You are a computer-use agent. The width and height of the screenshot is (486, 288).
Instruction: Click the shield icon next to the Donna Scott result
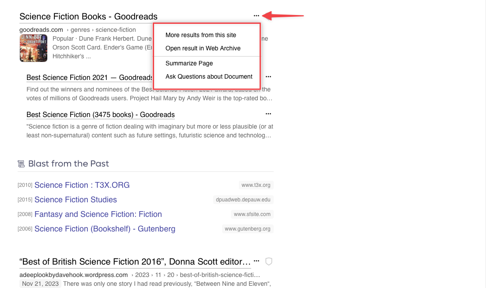[268, 261]
